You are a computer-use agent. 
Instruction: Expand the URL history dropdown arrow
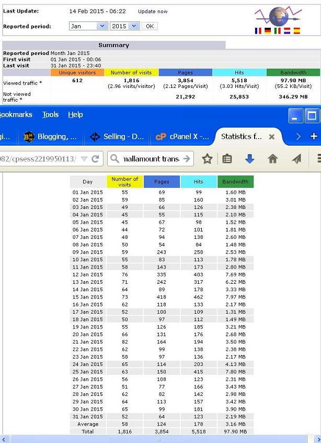[x=84, y=159]
